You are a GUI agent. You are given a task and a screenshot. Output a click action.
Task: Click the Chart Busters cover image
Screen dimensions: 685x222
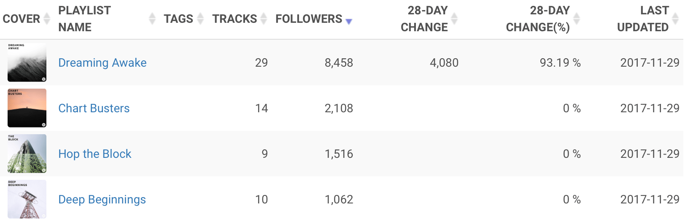click(27, 108)
